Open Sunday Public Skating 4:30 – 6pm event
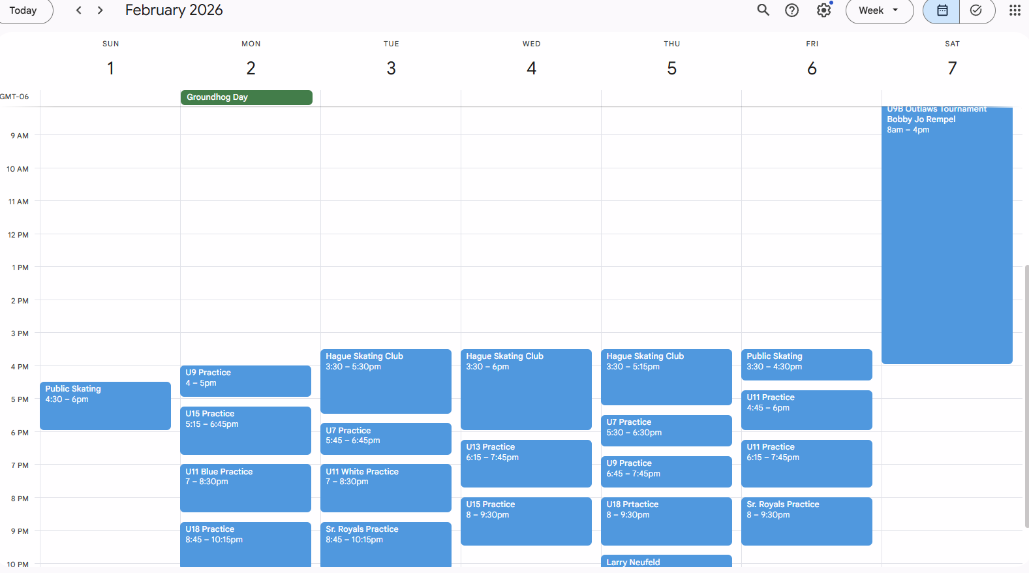The image size is (1029, 573). click(105, 406)
